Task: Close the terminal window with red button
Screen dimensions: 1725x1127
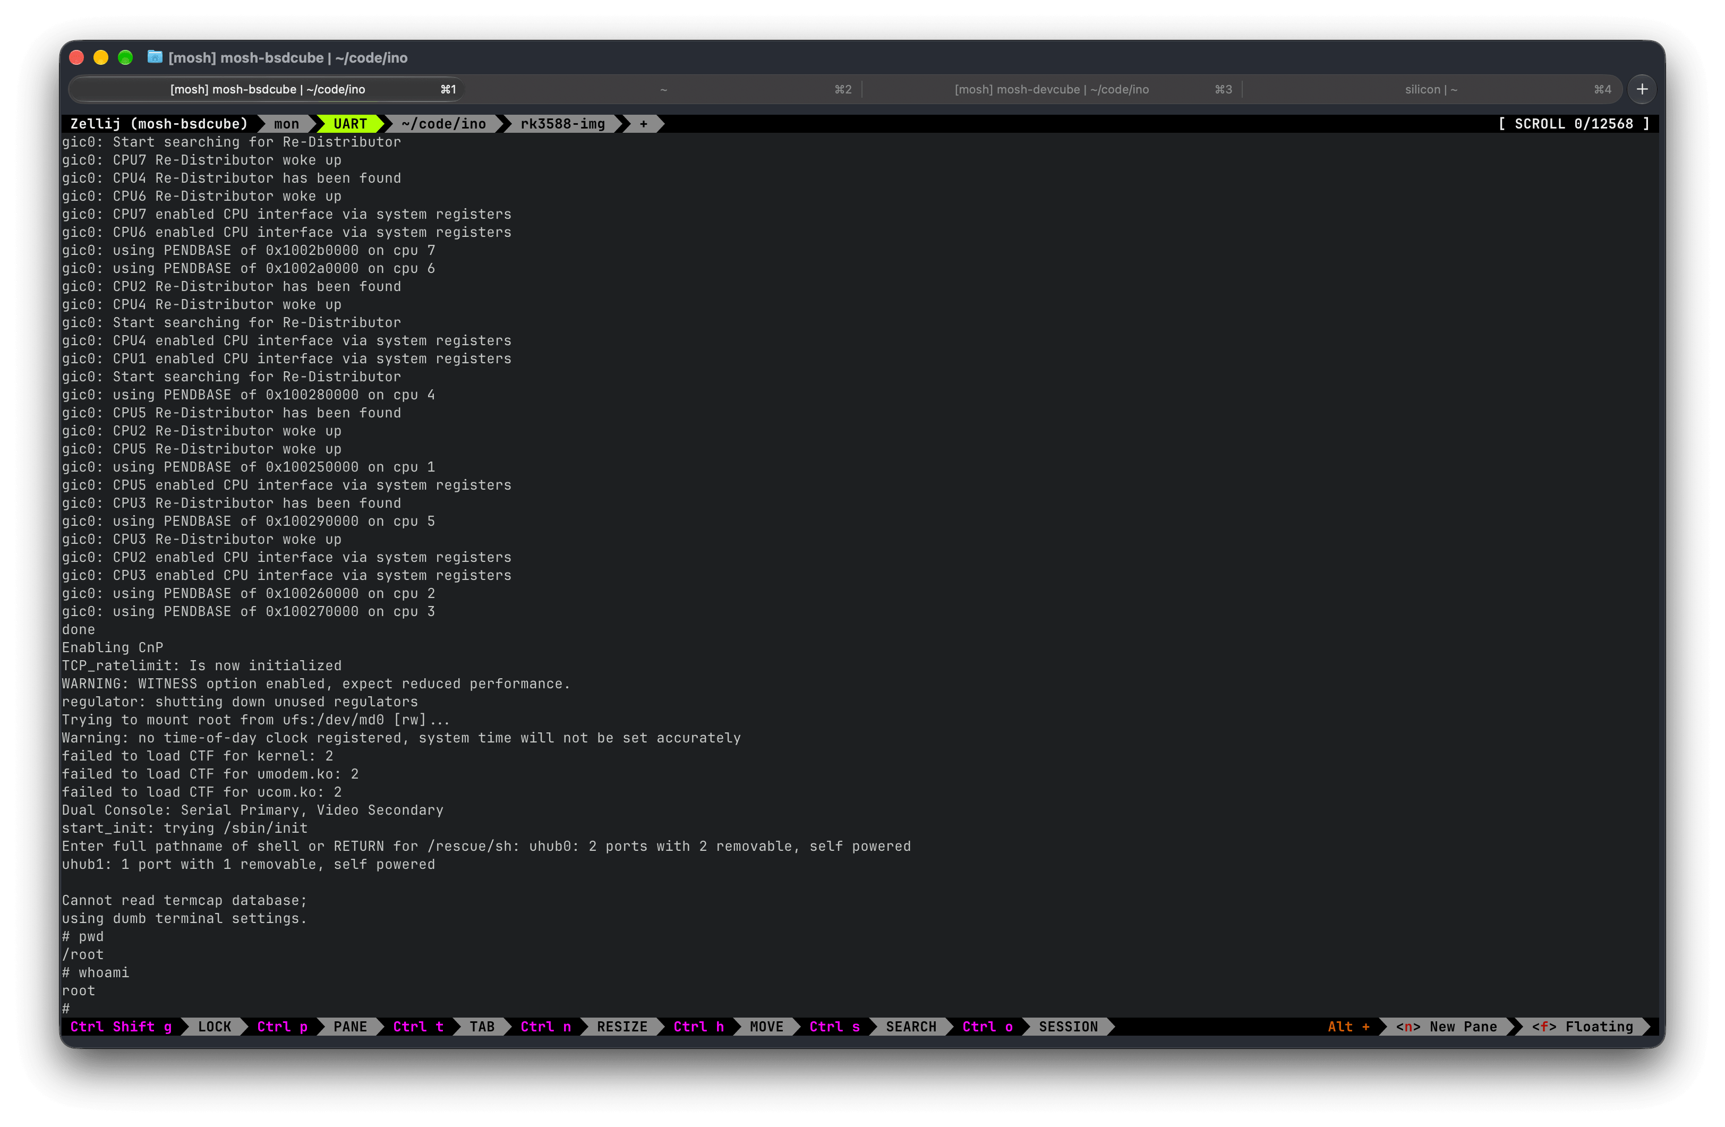Action: coord(77,57)
